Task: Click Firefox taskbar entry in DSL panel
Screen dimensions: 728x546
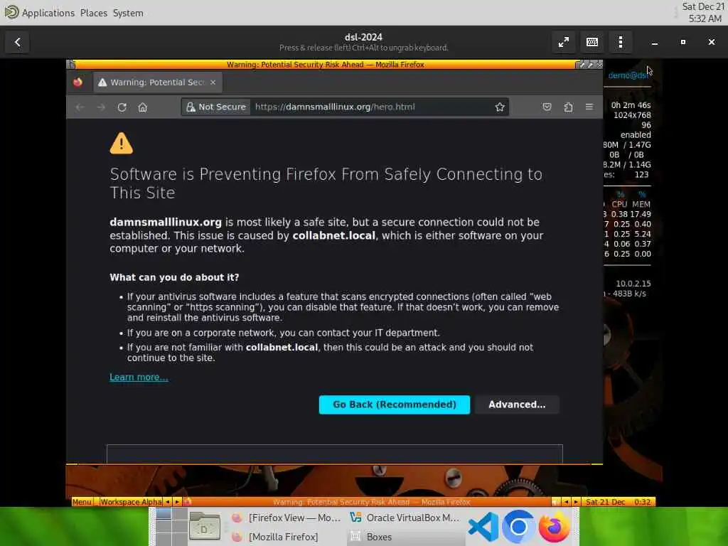Action: [x=371, y=502]
